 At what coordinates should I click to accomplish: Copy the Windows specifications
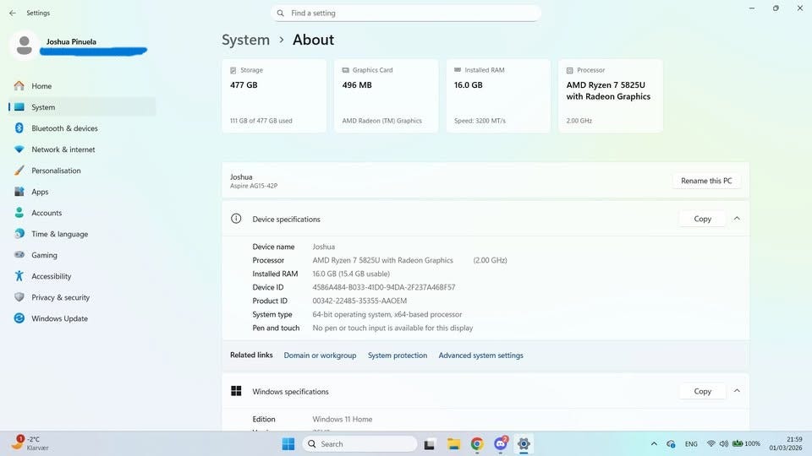tap(702, 391)
